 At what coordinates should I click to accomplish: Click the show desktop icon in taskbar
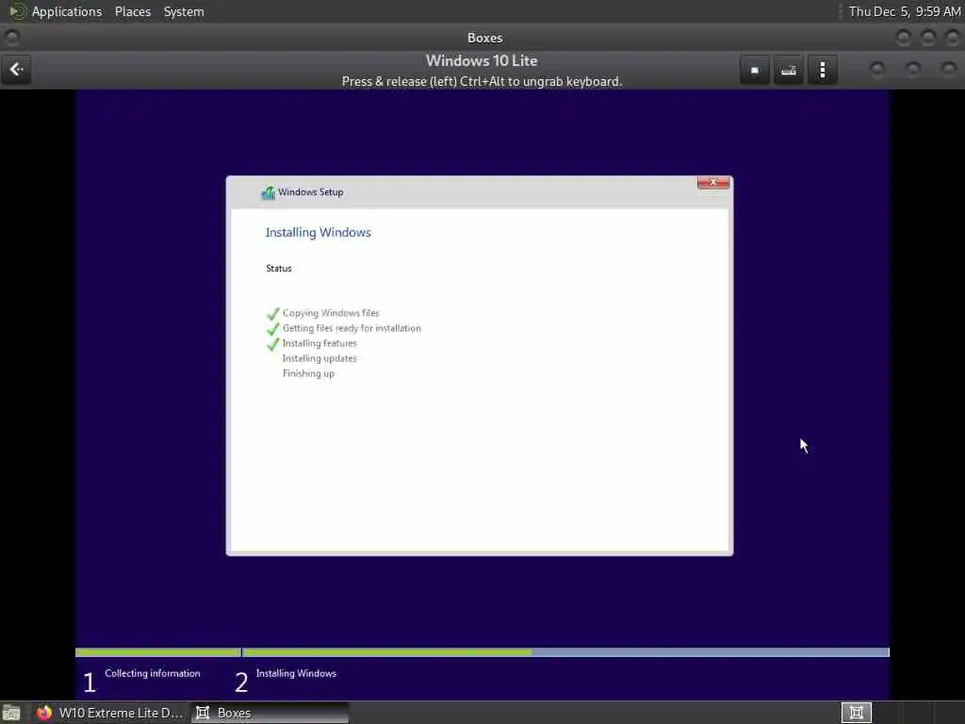coord(11,713)
